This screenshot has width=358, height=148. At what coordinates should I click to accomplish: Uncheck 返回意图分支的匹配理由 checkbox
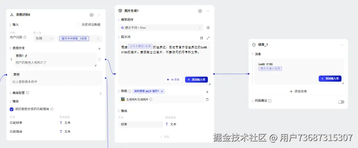click(12, 109)
